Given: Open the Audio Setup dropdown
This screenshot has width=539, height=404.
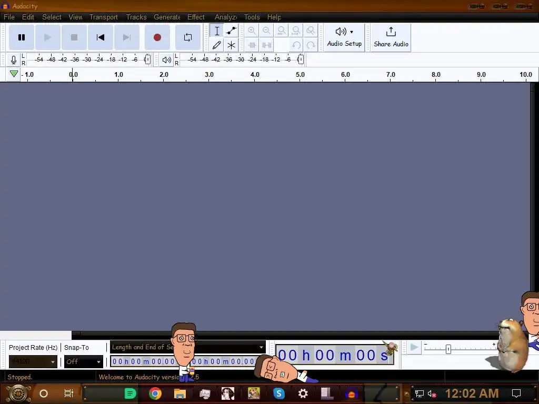Looking at the screenshot, I should (x=344, y=37).
